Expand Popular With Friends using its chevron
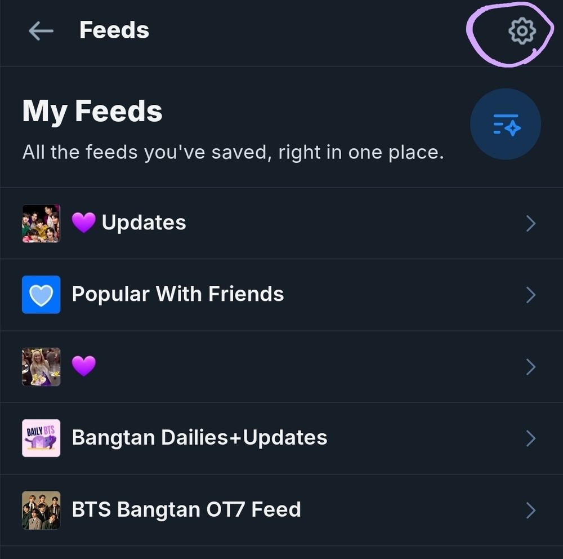 point(530,294)
